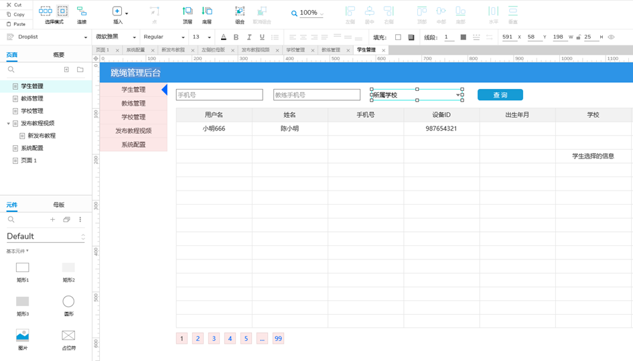Click the add folder icon in pages panel
This screenshot has height=361, width=633.
click(x=80, y=70)
